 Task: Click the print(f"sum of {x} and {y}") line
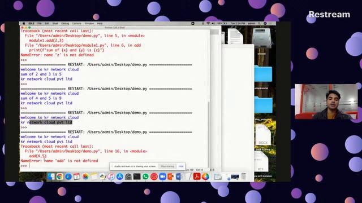[x=67, y=50]
